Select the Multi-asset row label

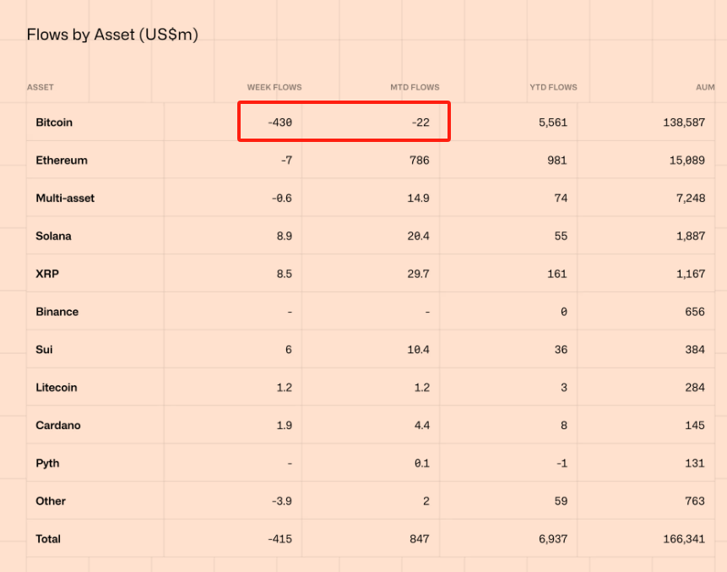pos(66,198)
